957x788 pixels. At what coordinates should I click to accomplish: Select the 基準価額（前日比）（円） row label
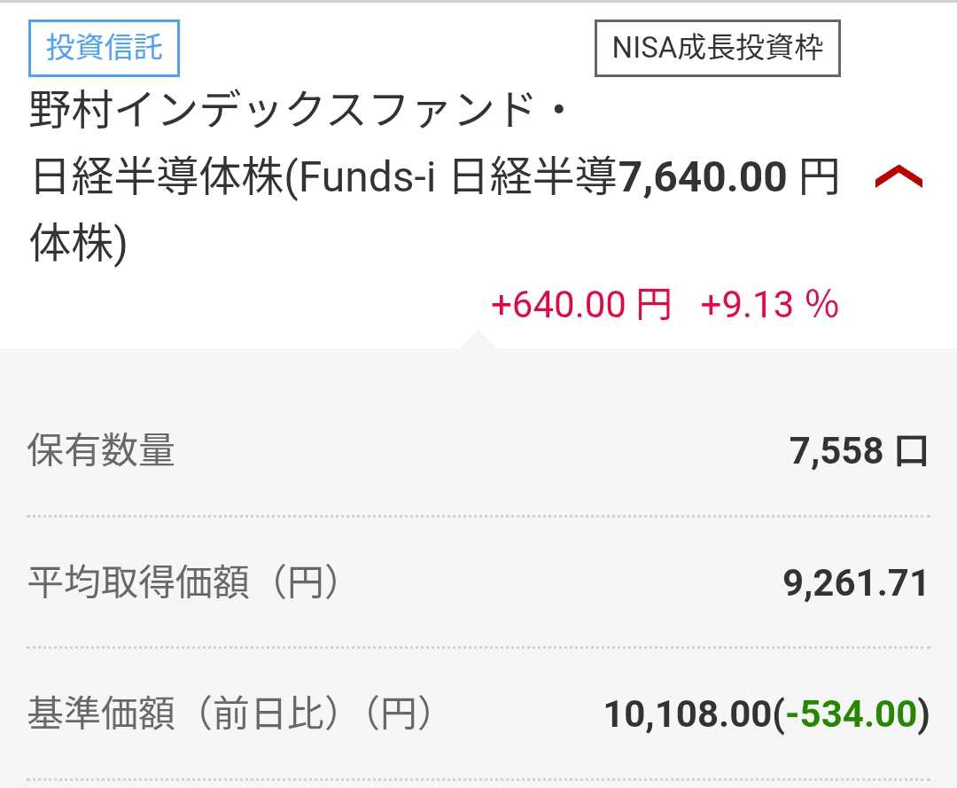coord(230,714)
